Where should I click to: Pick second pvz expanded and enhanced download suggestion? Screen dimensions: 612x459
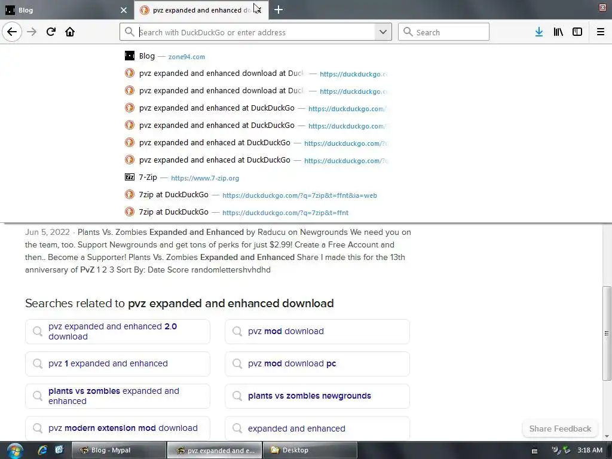click(256, 91)
